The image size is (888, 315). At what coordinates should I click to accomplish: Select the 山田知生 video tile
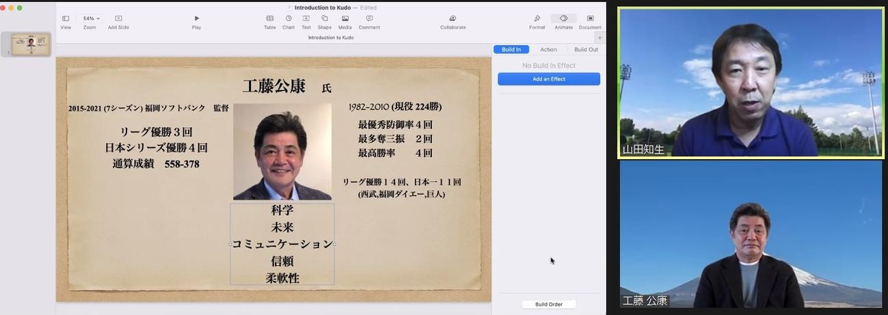(x=751, y=83)
